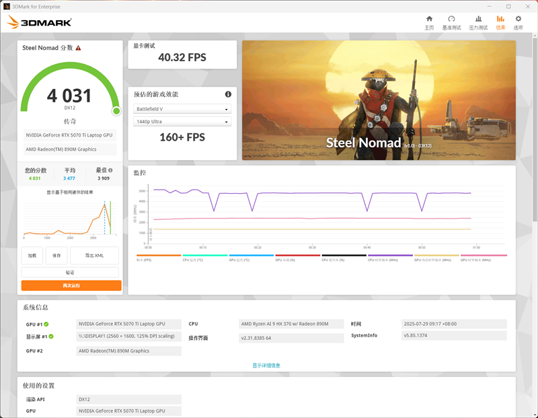Expand 显示详细信息 system details
Image resolution: width=538 pixels, height=418 pixels.
tap(266, 365)
